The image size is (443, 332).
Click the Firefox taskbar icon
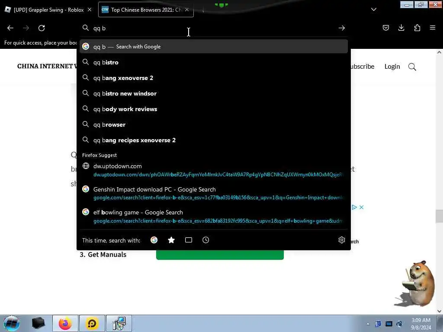tap(65, 323)
